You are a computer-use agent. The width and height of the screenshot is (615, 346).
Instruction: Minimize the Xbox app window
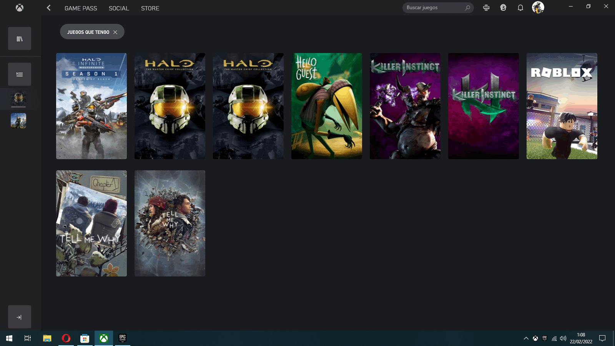pos(571,6)
